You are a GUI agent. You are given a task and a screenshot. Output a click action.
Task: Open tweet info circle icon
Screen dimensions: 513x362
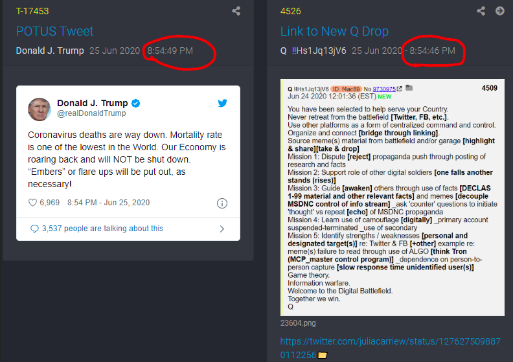(x=222, y=203)
